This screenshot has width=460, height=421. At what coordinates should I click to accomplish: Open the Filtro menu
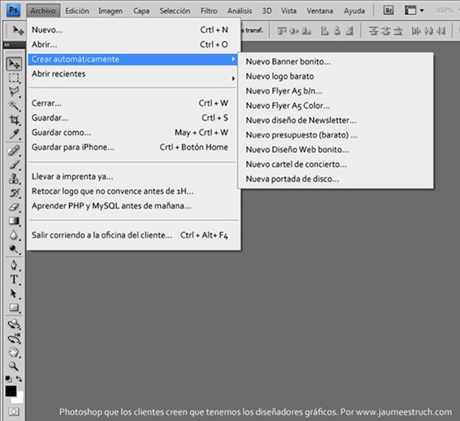click(209, 11)
